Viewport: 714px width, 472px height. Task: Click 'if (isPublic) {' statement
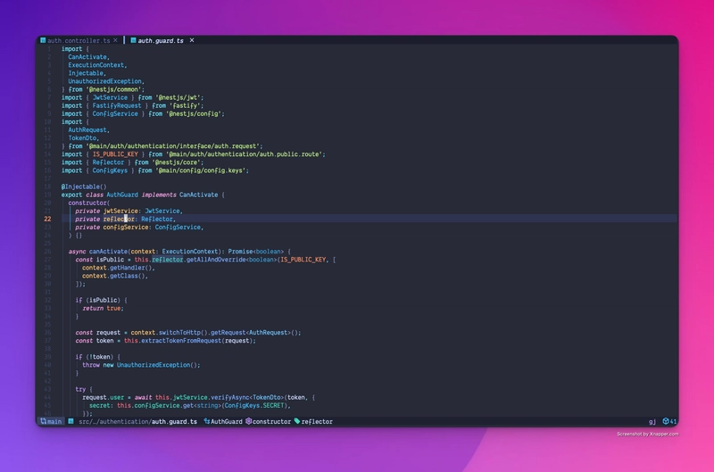point(101,301)
